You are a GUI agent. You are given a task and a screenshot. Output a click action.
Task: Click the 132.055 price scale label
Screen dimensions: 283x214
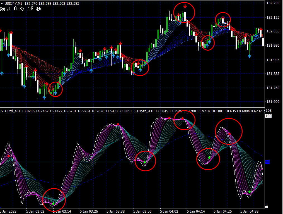(x=273, y=31)
